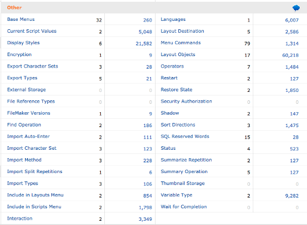Select SQL Reserved Words link
This screenshot has height=225, width=307.
tap(185, 137)
